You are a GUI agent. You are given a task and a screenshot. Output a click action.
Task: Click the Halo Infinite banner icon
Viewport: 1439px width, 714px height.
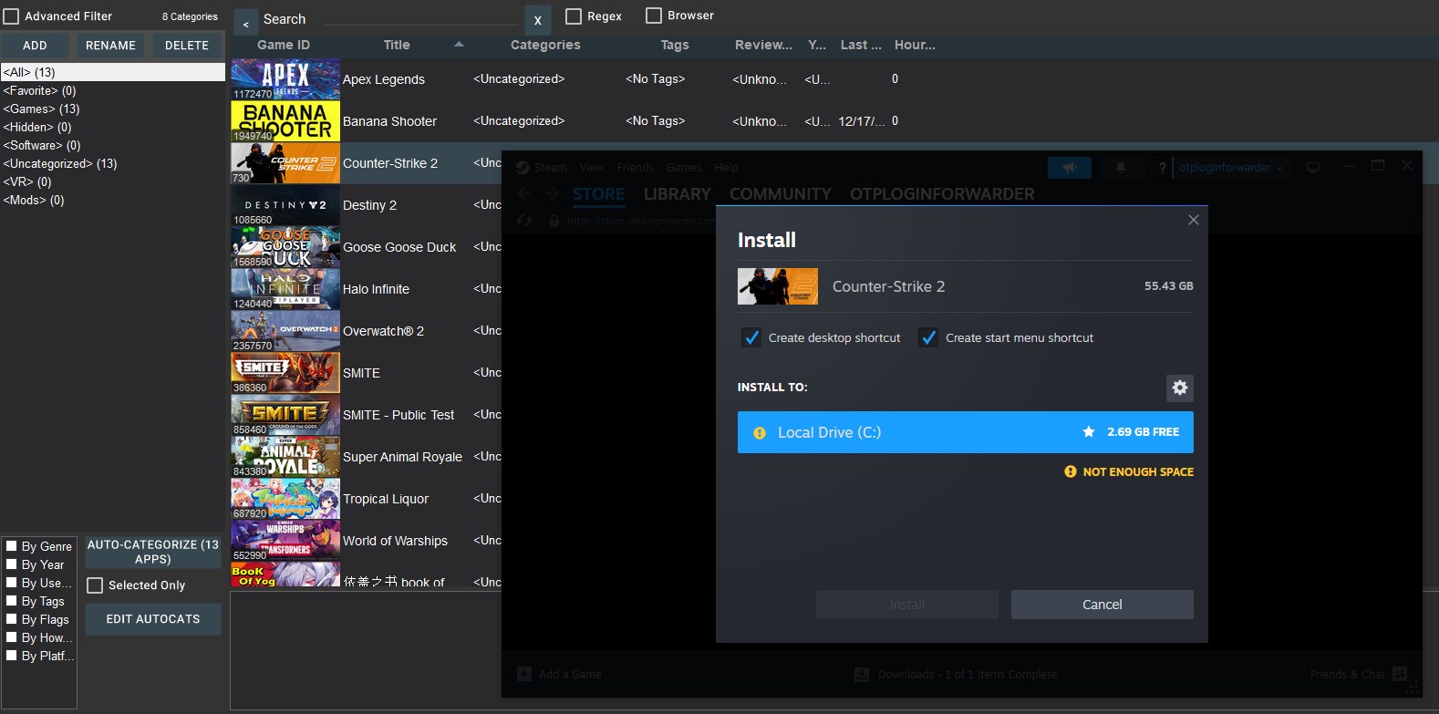(285, 289)
